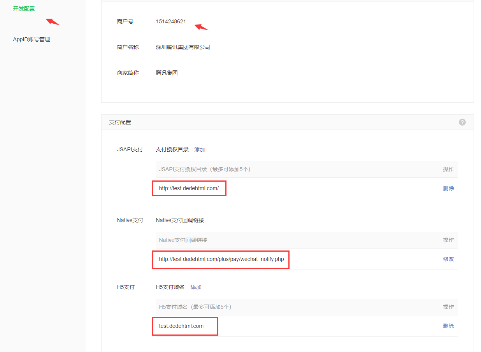Click the JSAPI URL http://test.dedehtml.com/
The width and height of the screenshot is (481, 352).
189,188
